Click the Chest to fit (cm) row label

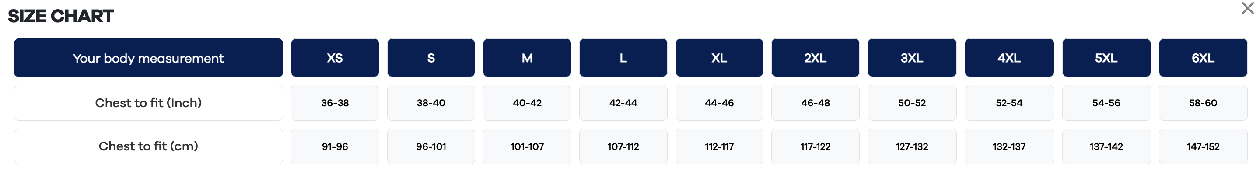coord(148,146)
